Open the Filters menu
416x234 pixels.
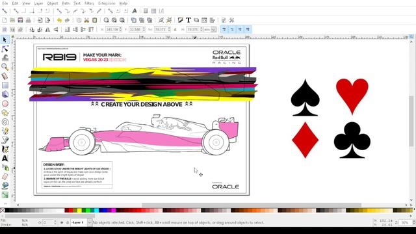pyautogui.click(x=89, y=3)
